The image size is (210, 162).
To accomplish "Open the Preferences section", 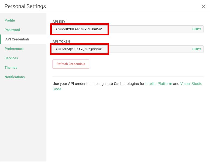I will pyautogui.click(x=14, y=49).
